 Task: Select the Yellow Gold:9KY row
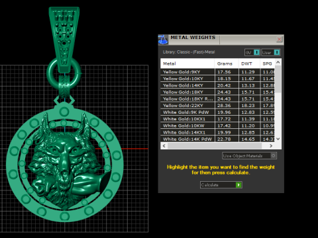(x=217, y=72)
